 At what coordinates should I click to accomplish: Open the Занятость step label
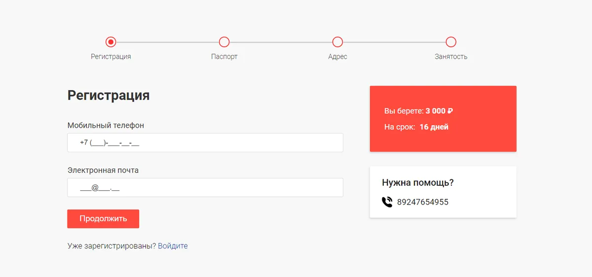tap(451, 57)
